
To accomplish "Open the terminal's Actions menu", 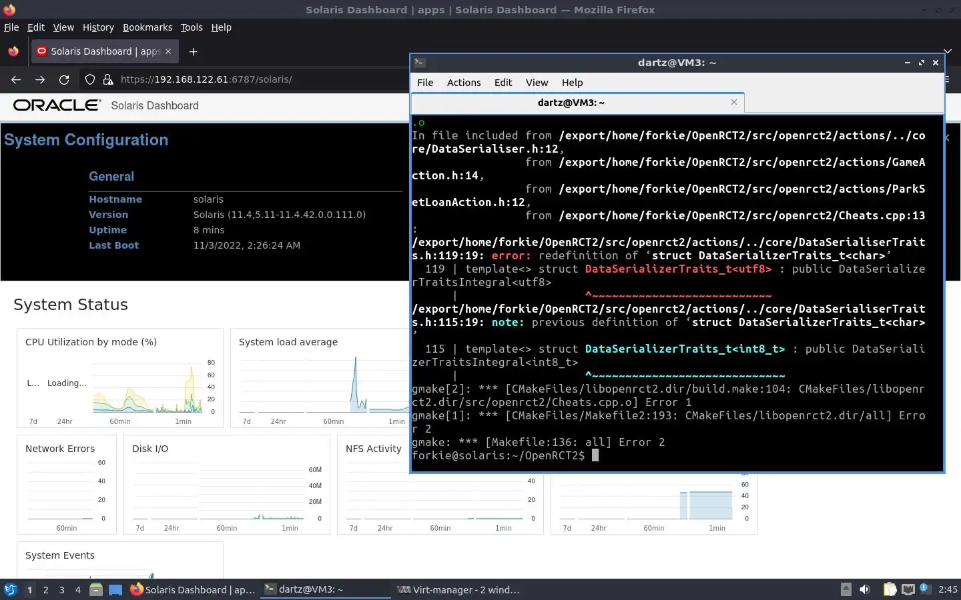I will click(464, 82).
